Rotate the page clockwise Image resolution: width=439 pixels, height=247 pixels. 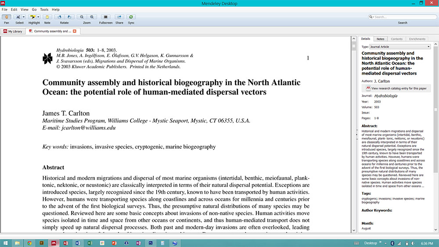[x=69, y=17]
